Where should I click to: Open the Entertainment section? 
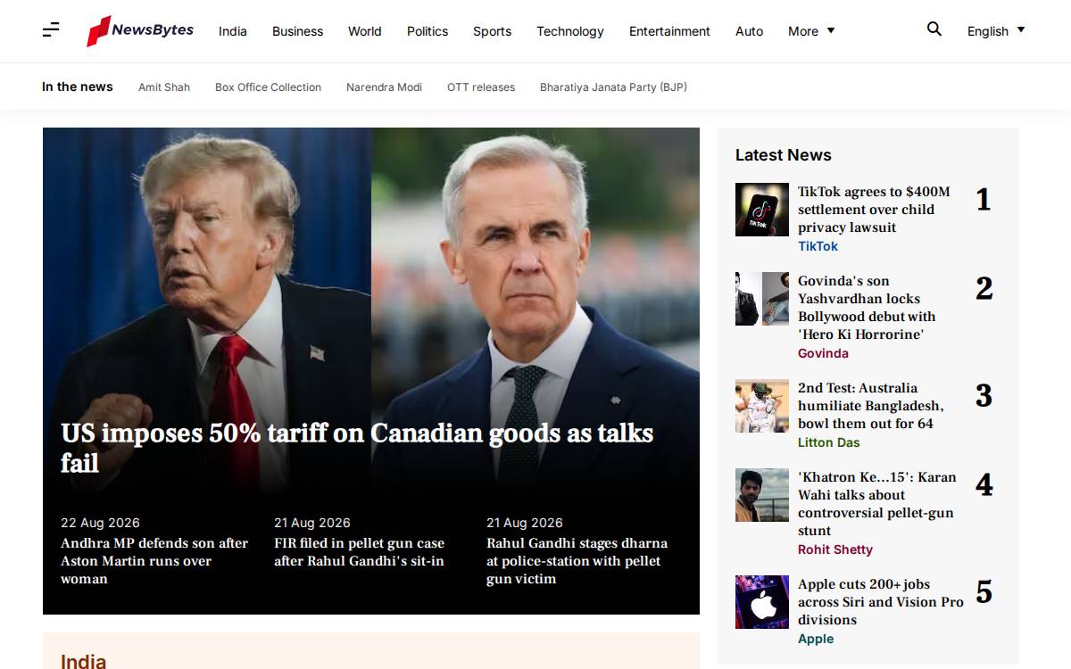(x=669, y=31)
